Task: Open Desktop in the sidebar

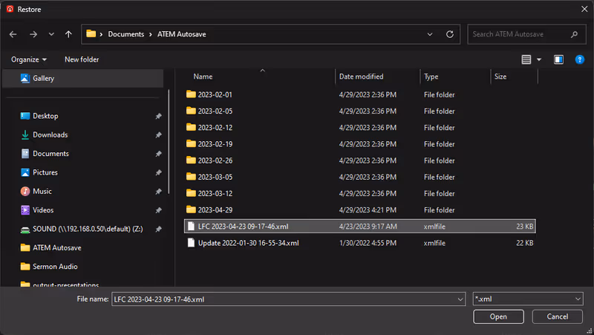Action: click(45, 116)
